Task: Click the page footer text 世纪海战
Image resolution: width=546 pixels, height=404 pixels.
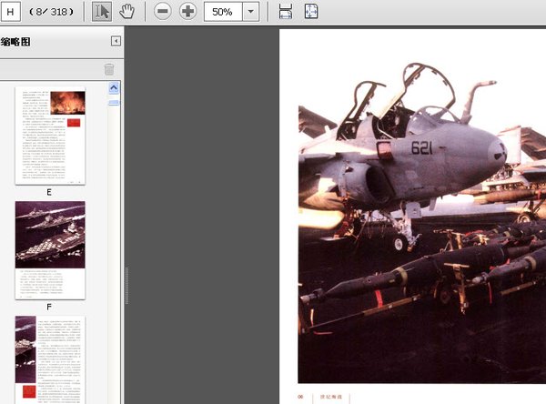Action: (331, 397)
